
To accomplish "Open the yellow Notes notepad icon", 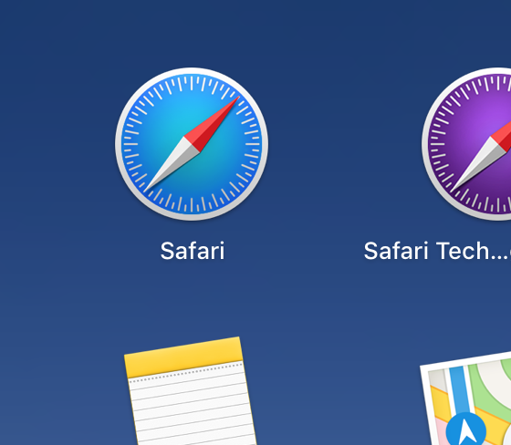I will [191, 391].
